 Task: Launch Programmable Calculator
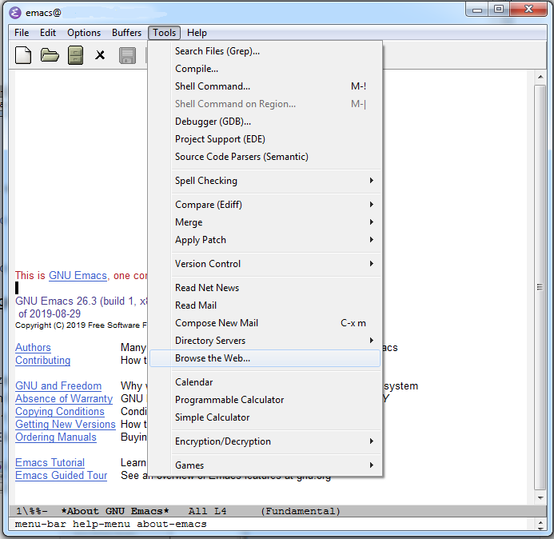[x=265, y=400]
